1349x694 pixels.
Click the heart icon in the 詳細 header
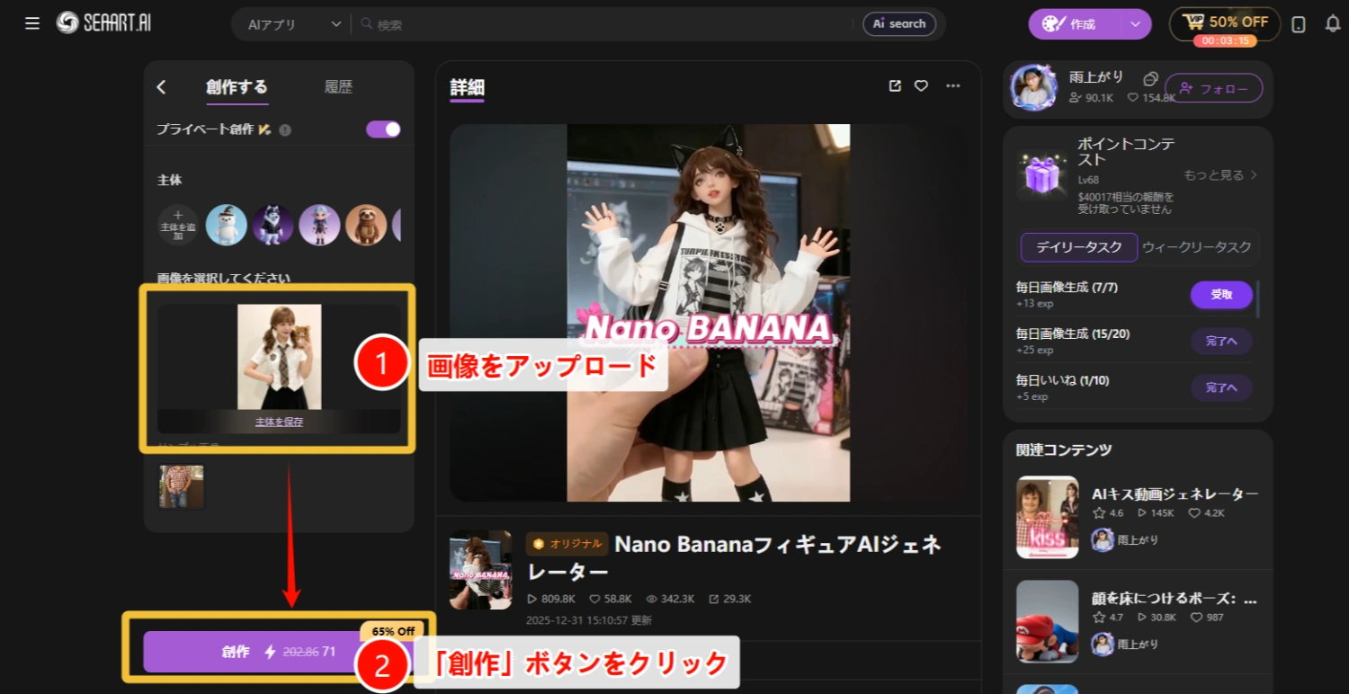pos(921,86)
